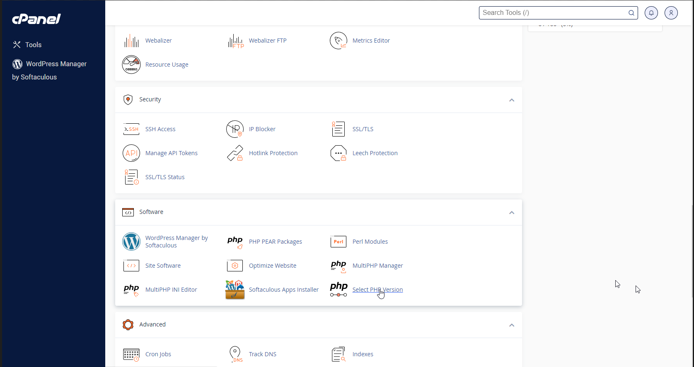Open the SSL/TLS icon
The image size is (694, 367).
(339, 129)
